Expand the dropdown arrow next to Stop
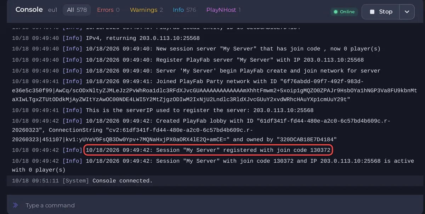Viewport: 425px width, 214px height. point(407,12)
